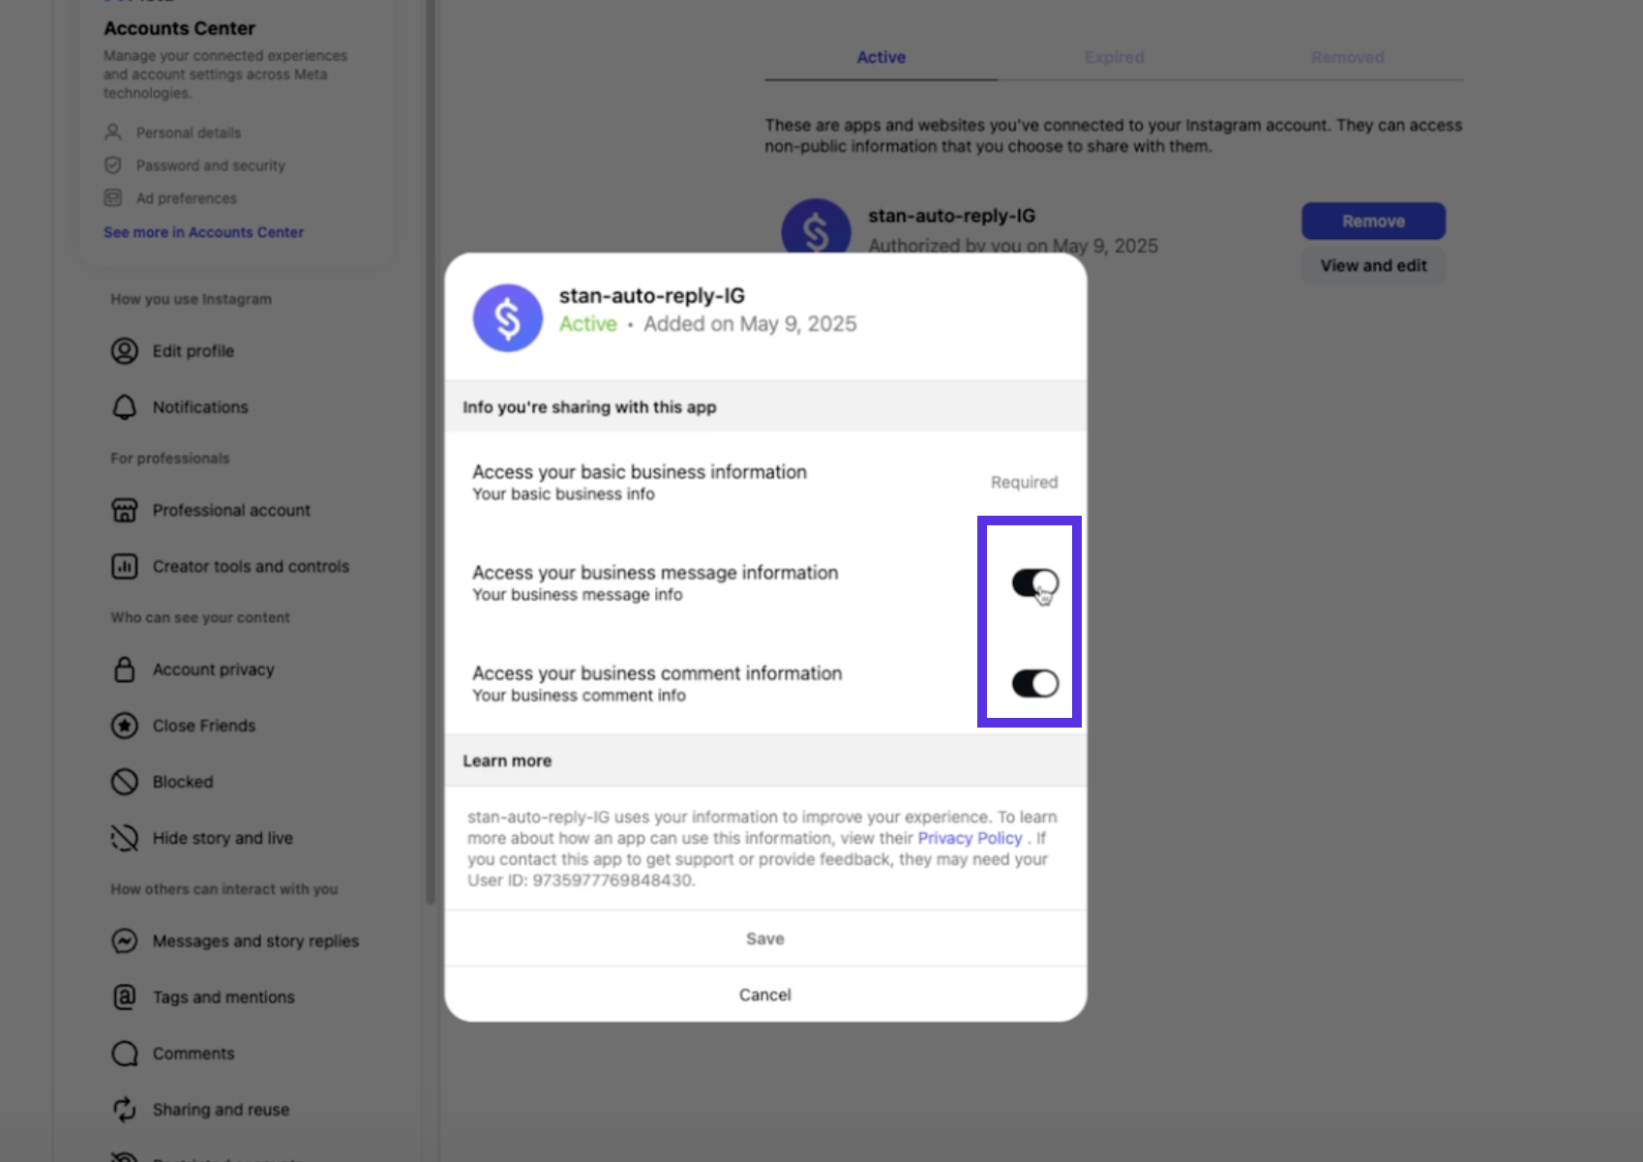Open See more in Accounts Center
This screenshot has width=1643, height=1162.
coord(203,232)
